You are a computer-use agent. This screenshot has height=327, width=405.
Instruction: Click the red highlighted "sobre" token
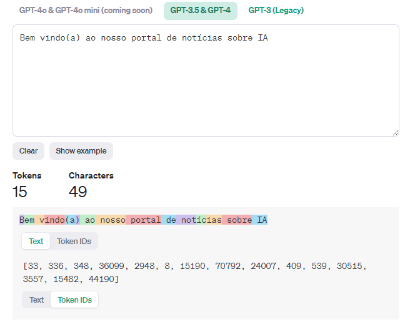point(238,220)
